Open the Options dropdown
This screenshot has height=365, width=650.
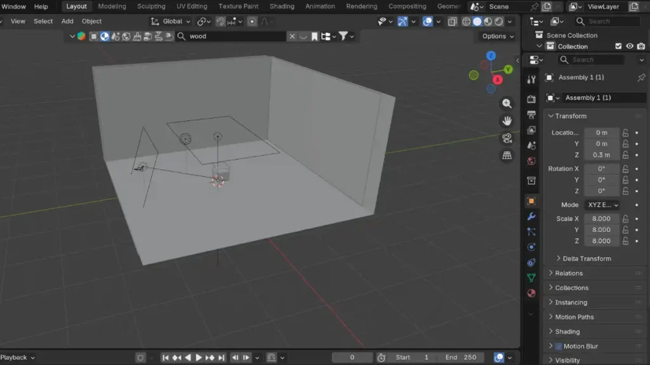498,36
